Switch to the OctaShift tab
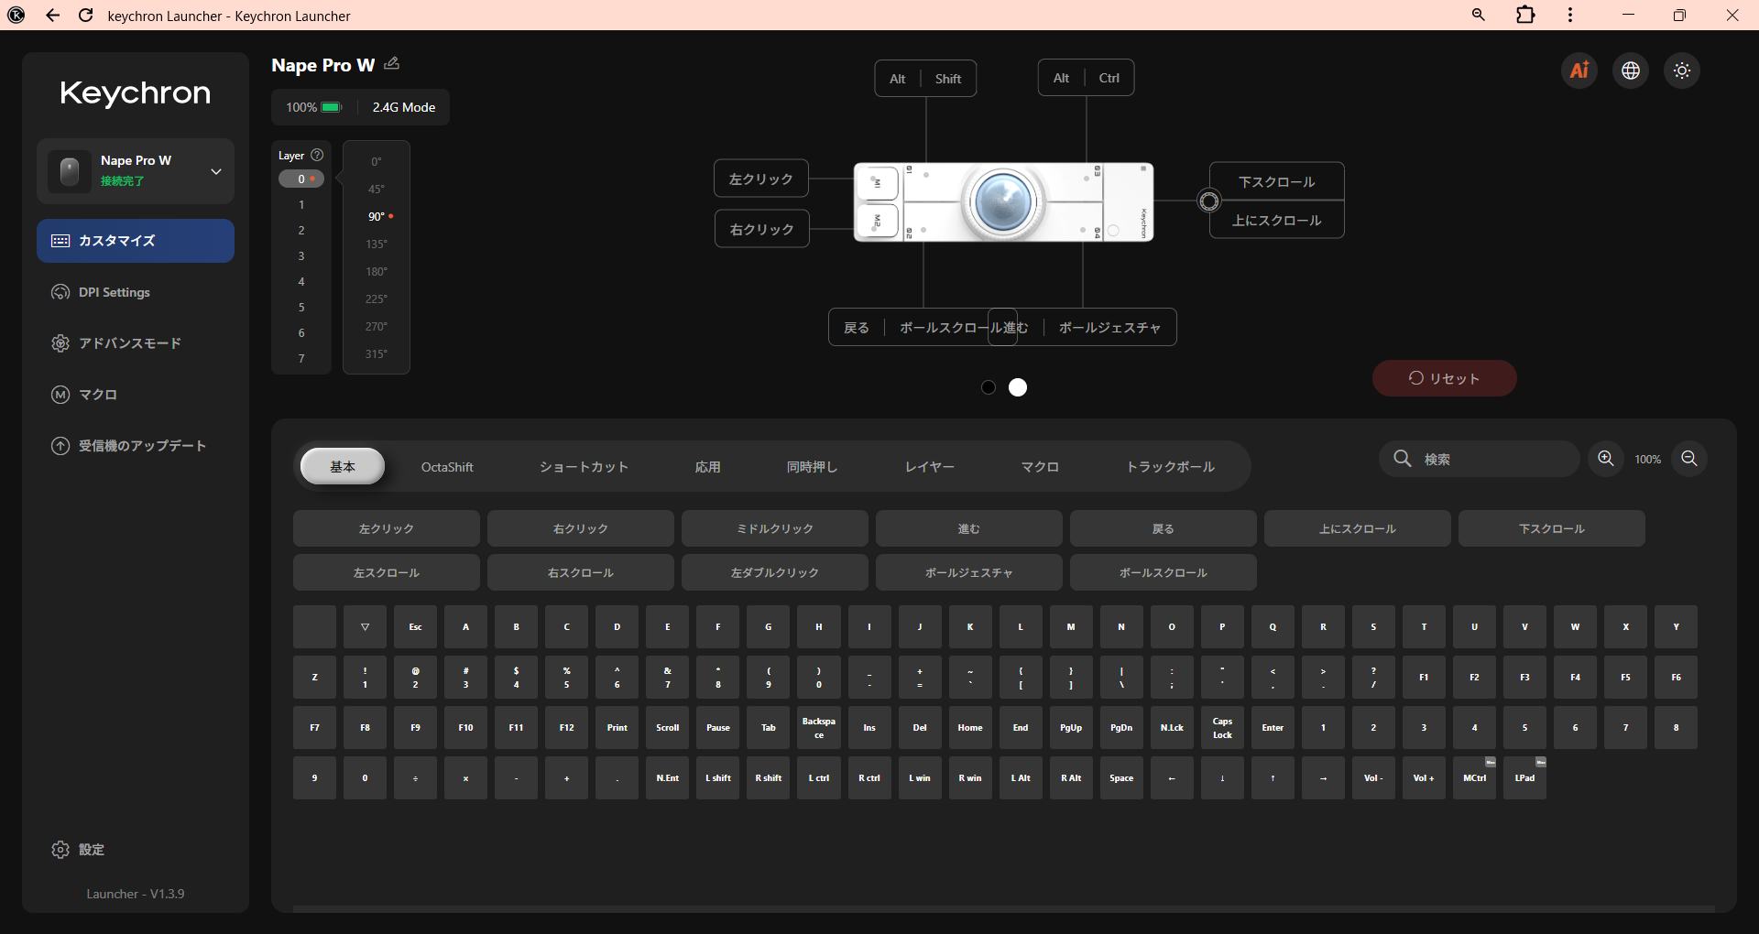 [x=447, y=467]
